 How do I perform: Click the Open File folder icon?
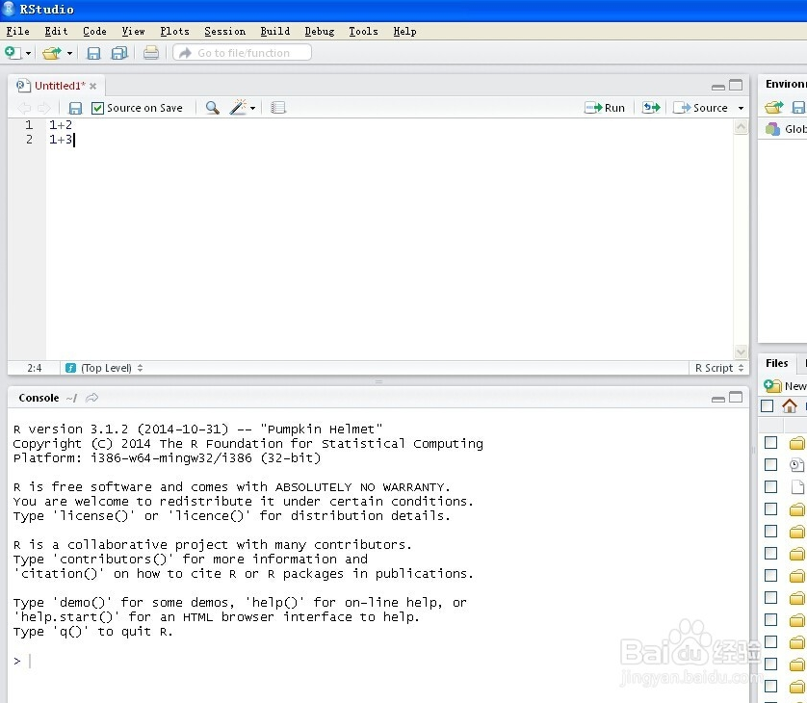pyautogui.click(x=52, y=53)
